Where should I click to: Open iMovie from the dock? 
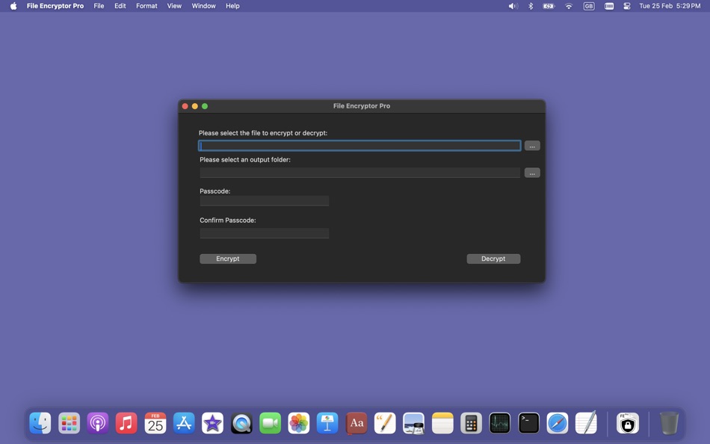213,423
